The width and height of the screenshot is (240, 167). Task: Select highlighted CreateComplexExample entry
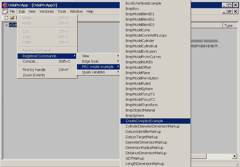(155, 121)
